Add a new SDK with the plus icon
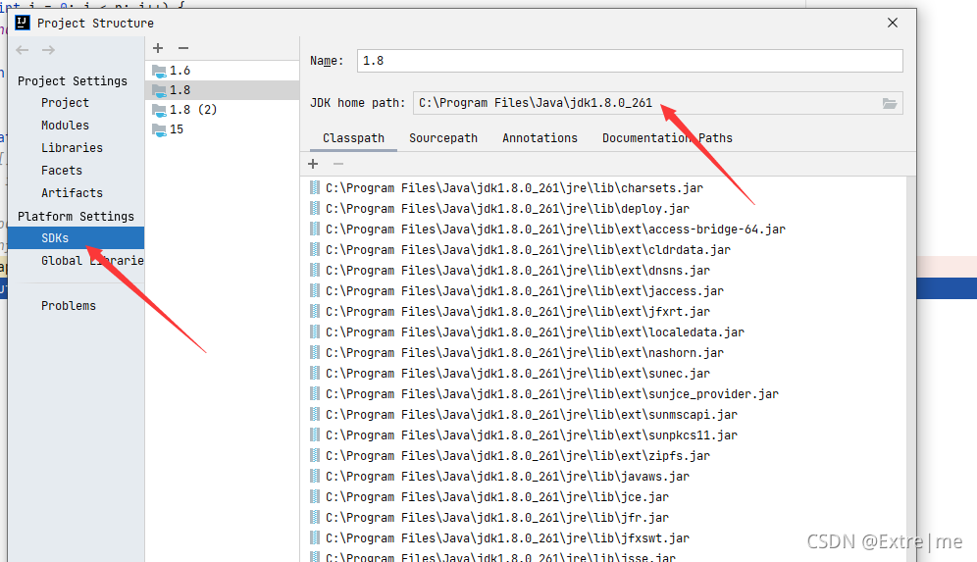The width and height of the screenshot is (977, 562). tap(158, 48)
